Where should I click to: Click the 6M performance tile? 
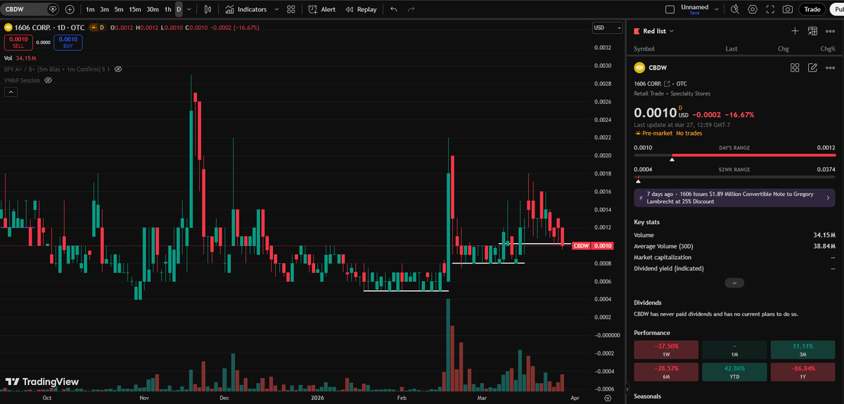[666, 372]
